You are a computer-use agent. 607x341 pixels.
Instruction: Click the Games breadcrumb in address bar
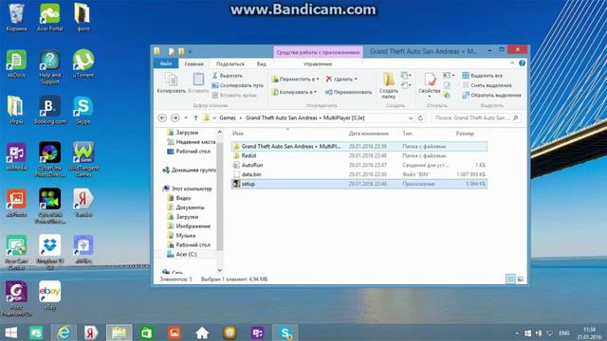228,117
